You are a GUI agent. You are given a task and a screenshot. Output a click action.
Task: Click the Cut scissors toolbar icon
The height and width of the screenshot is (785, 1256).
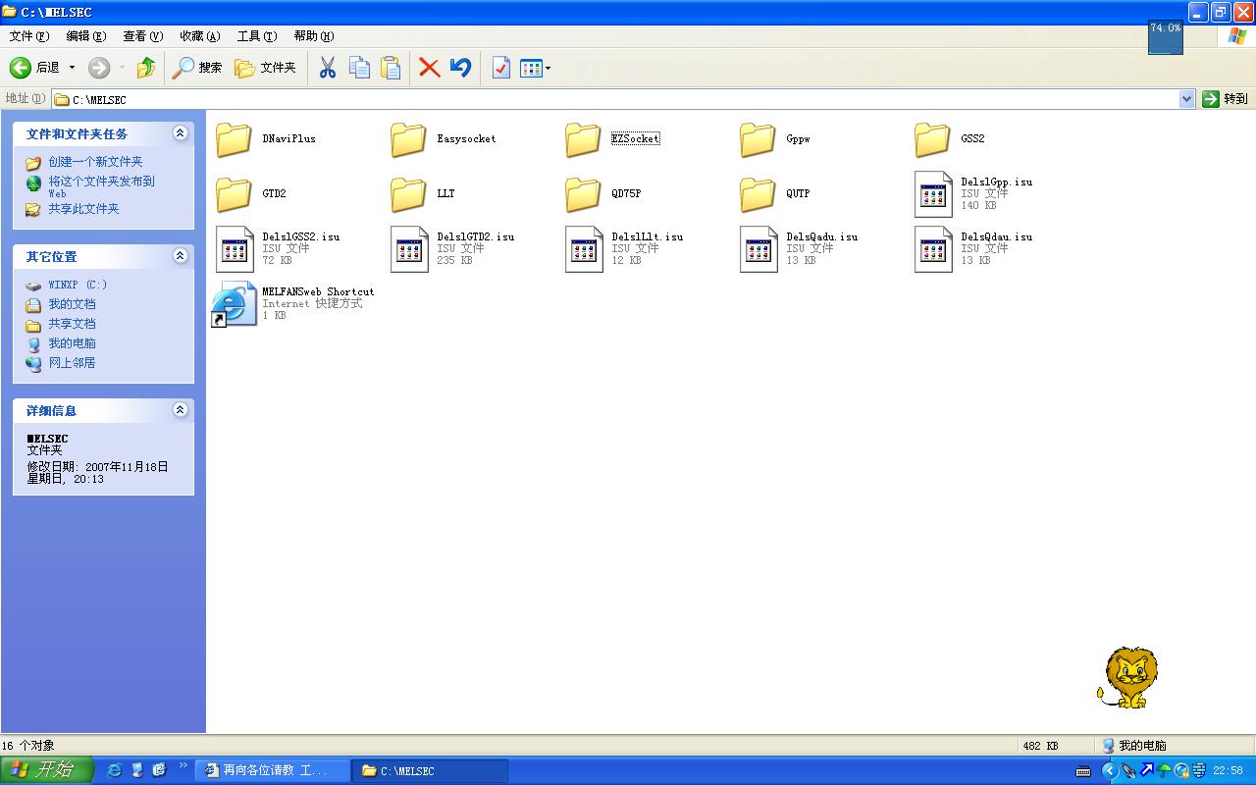tap(328, 68)
